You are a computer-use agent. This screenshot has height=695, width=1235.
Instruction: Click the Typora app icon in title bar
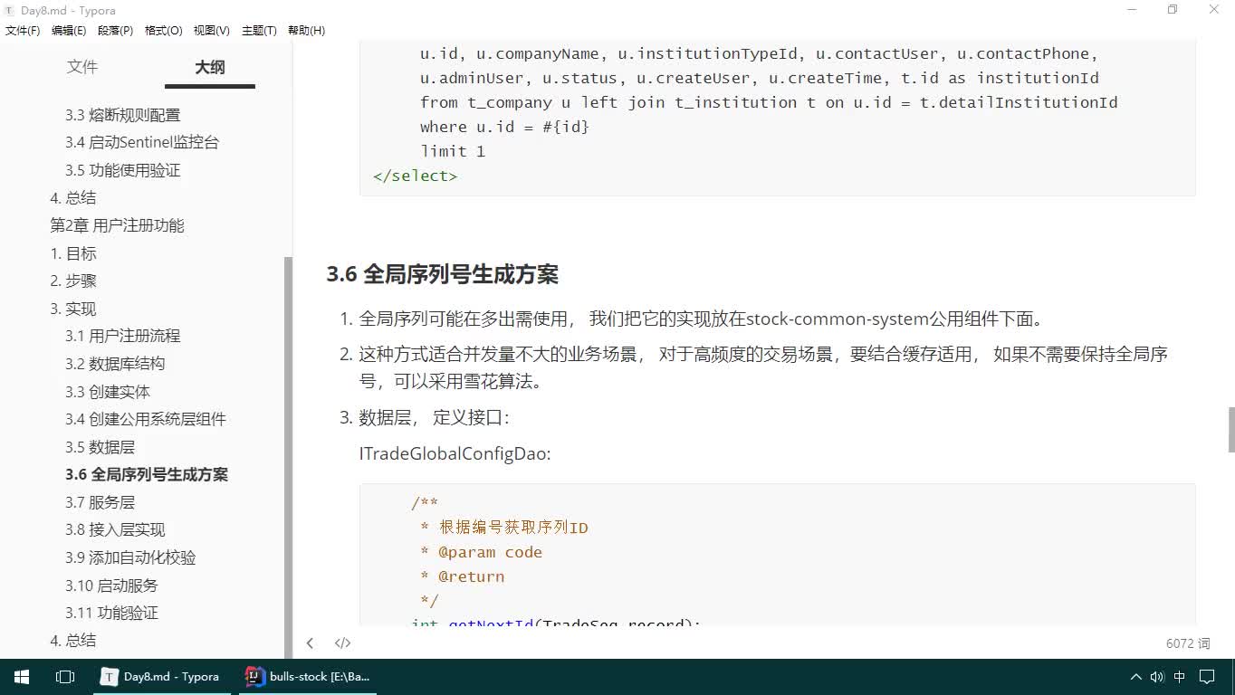pos(9,10)
